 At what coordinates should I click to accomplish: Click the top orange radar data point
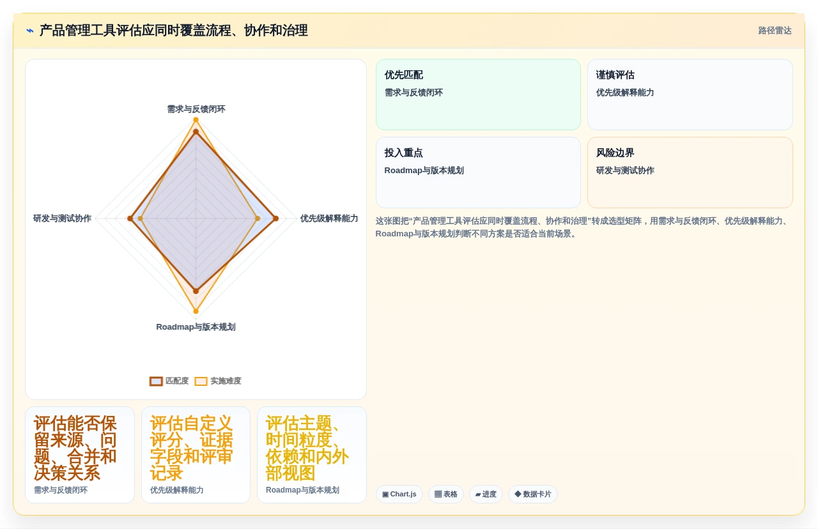pos(196,119)
